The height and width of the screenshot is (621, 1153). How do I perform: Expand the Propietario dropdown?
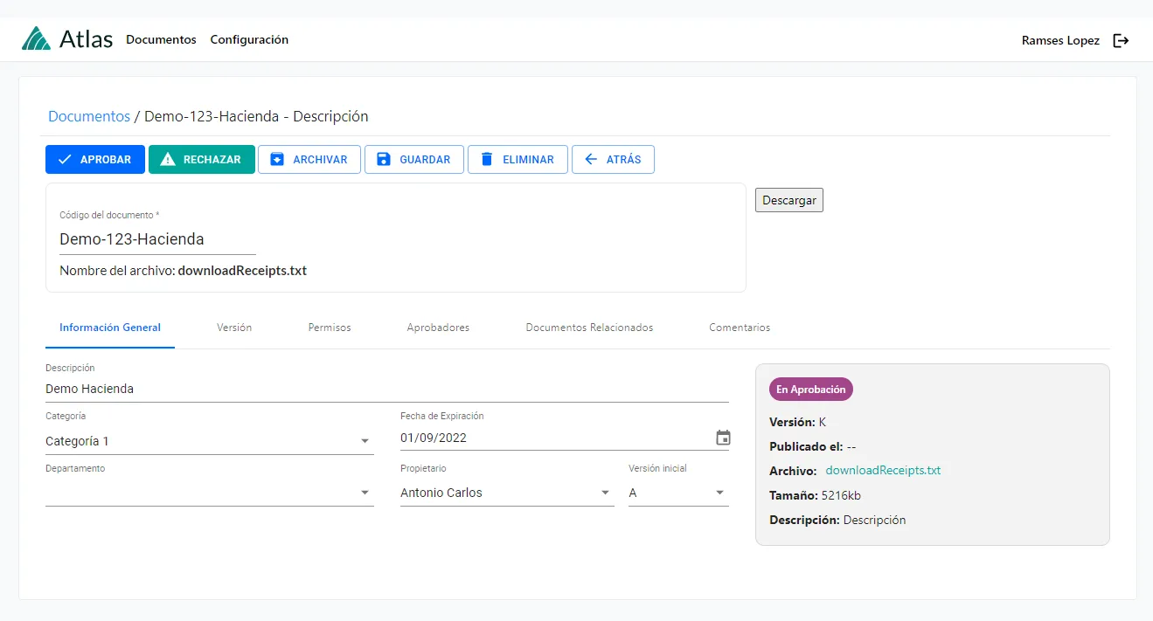pos(605,493)
